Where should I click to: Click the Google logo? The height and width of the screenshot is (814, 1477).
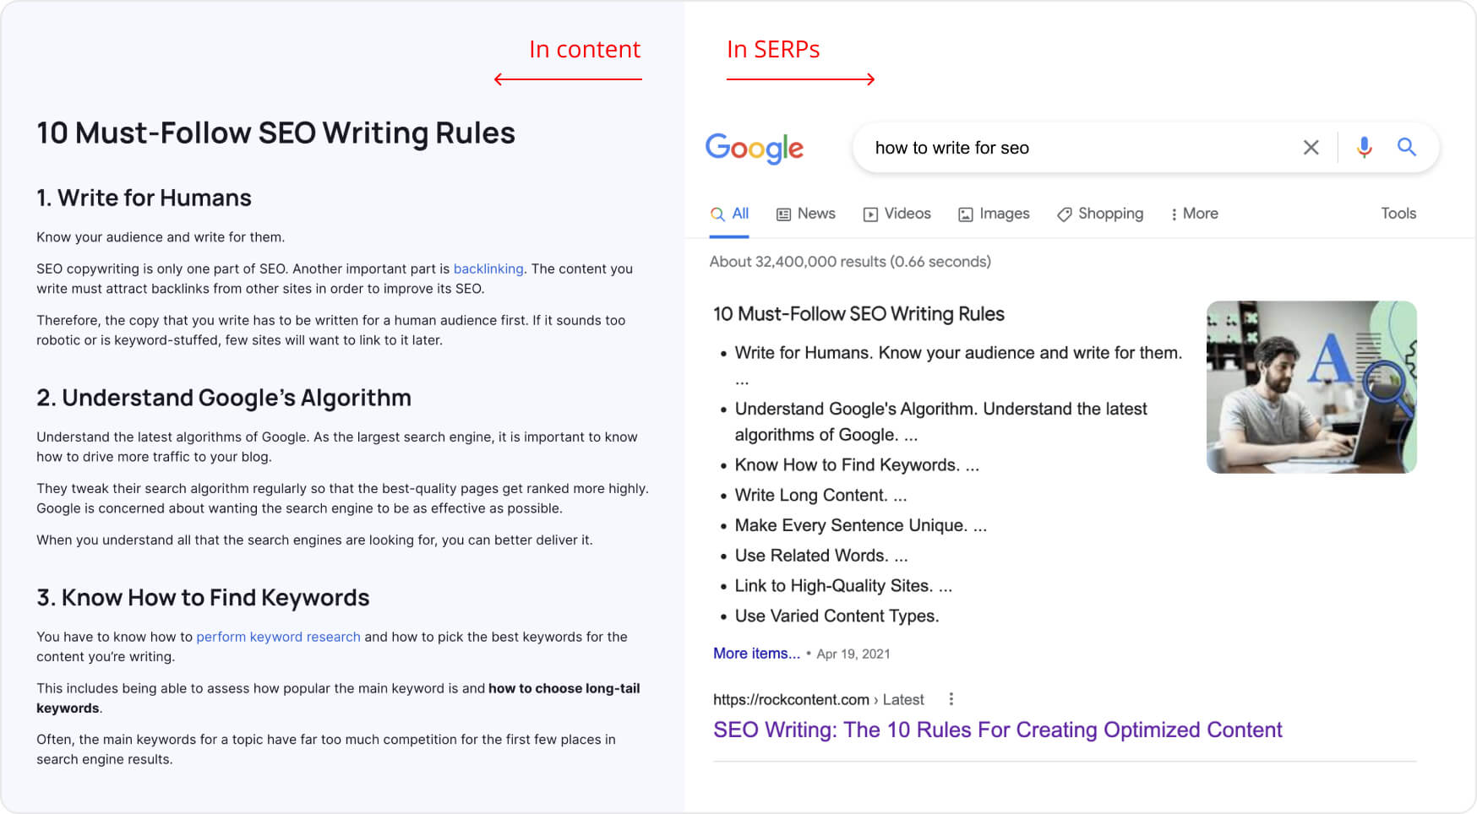[754, 149]
